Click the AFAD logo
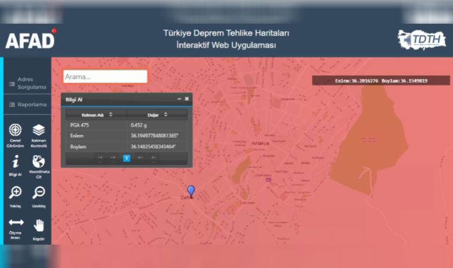Viewport: 453px width, 268px height. tap(30, 39)
